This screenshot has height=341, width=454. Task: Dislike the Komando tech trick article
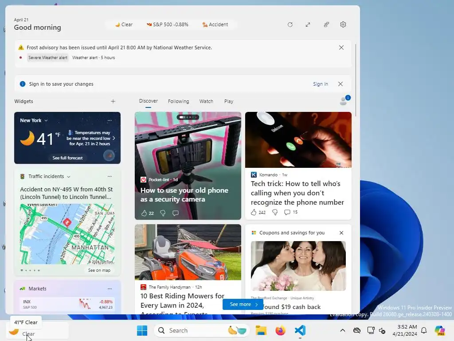(275, 212)
